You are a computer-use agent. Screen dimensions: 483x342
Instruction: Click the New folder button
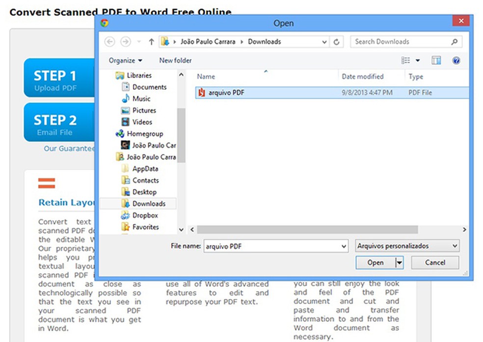tap(175, 60)
